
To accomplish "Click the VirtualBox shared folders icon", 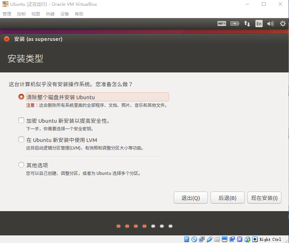I will click(217, 239).
